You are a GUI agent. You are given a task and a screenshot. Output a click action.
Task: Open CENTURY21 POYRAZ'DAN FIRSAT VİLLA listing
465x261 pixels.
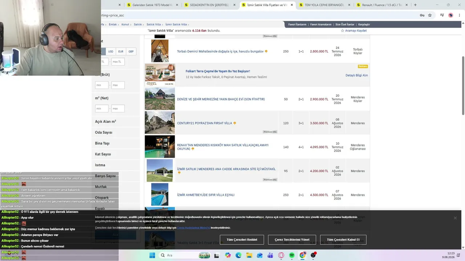(x=205, y=123)
